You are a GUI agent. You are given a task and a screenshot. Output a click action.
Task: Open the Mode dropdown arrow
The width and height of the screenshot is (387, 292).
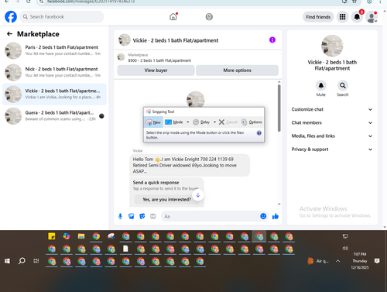click(188, 122)
